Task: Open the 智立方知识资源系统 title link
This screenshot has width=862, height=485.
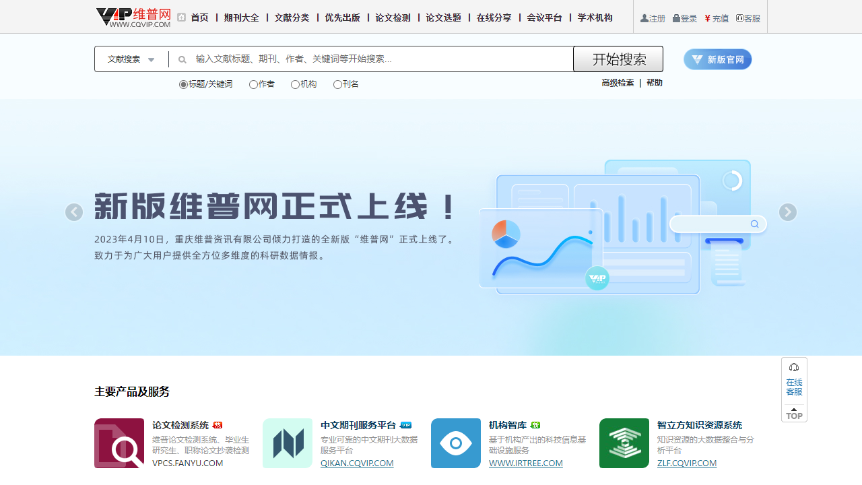Action: [700, 425]
